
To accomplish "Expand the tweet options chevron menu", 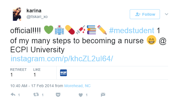I will (x=166, y=14).
